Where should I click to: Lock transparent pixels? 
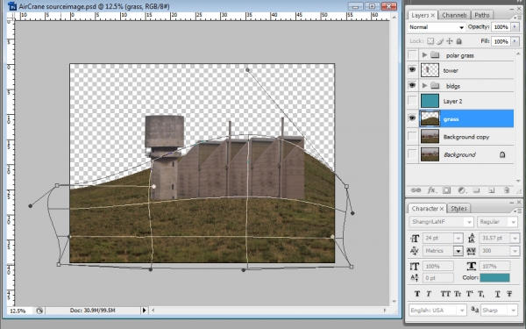click(x=430, y=41)
